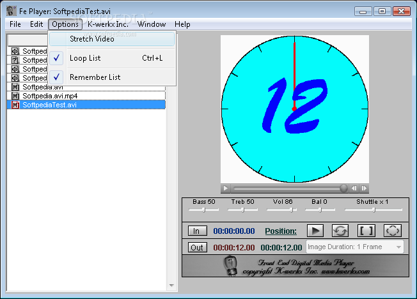Screen dimensions: 417x299
Task: Select Stretch Video menu entry
Action: point(112,39)
